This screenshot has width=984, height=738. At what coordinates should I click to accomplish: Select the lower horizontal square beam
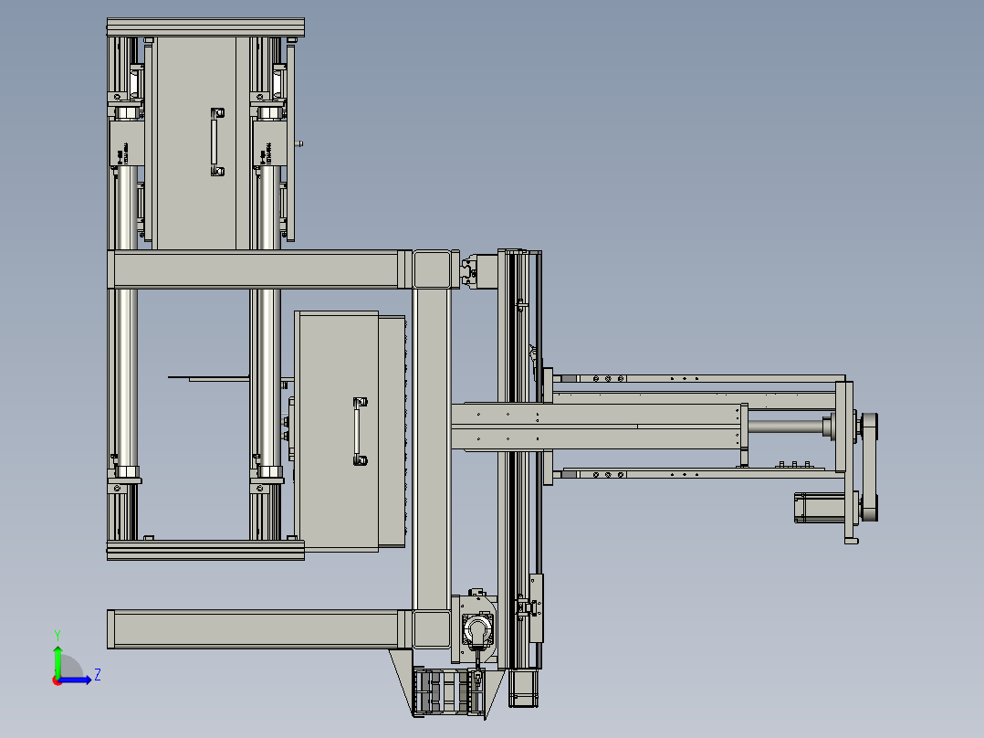(x=260, y=628)
